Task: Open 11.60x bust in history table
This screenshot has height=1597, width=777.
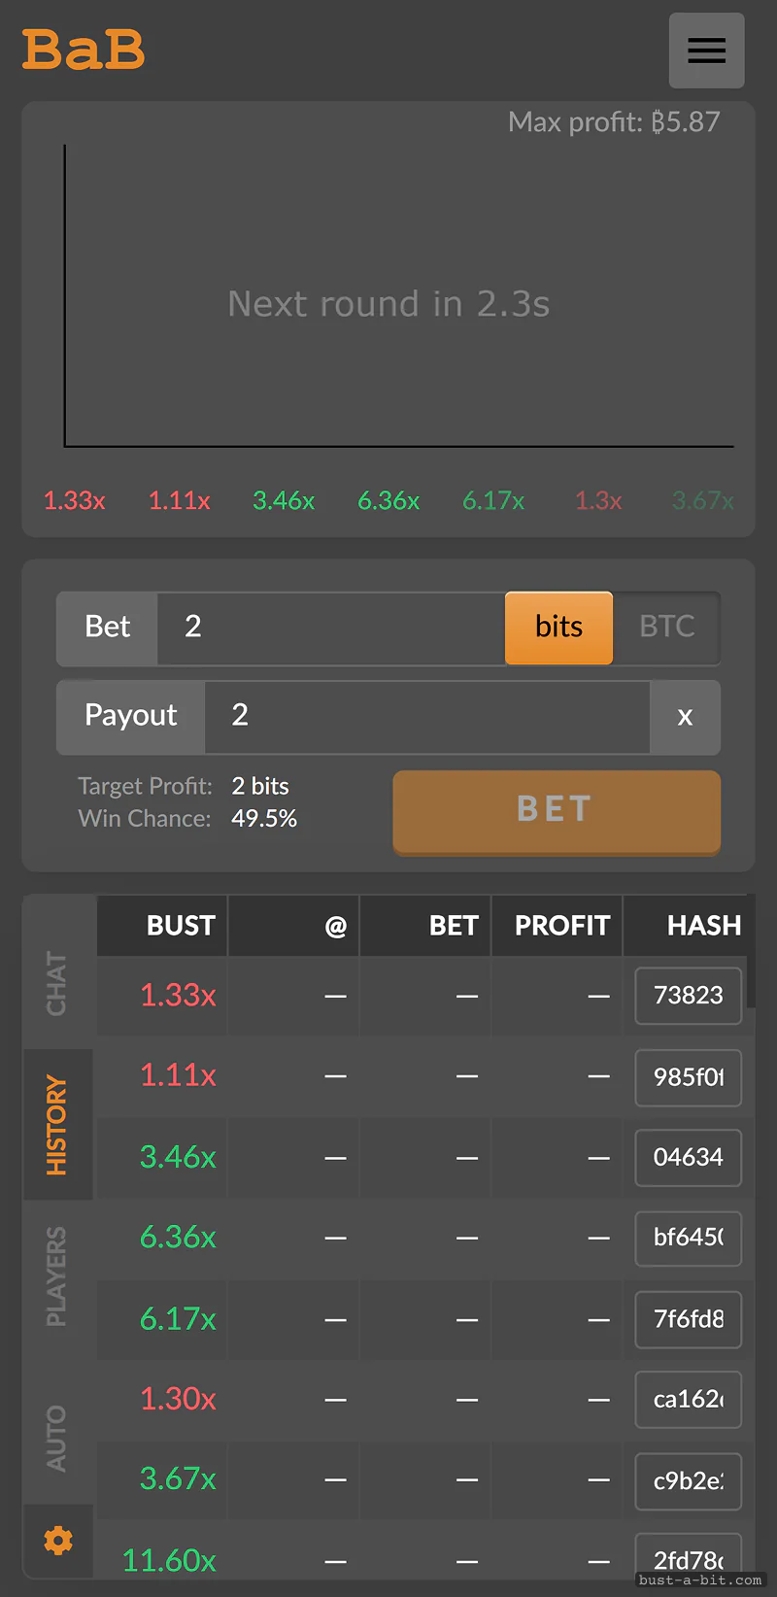Action: tap(169, 1560)
